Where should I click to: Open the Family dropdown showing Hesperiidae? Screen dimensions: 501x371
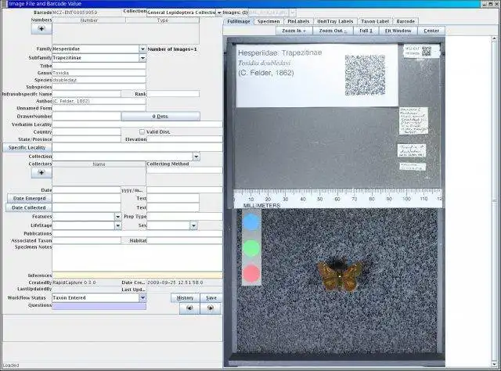142,49
